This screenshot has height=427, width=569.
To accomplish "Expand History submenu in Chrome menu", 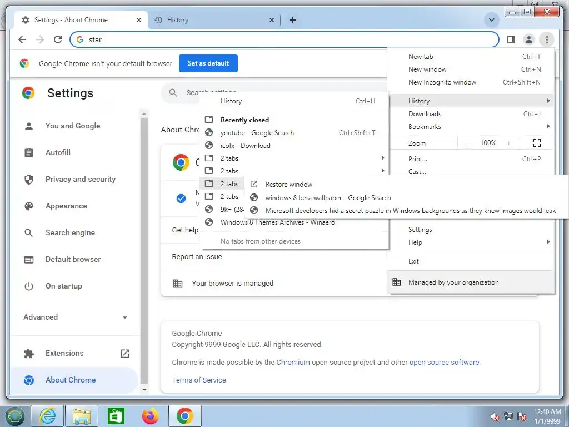I will click(471, 101).
